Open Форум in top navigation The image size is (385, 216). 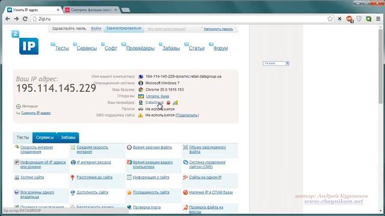pos(221,48)
